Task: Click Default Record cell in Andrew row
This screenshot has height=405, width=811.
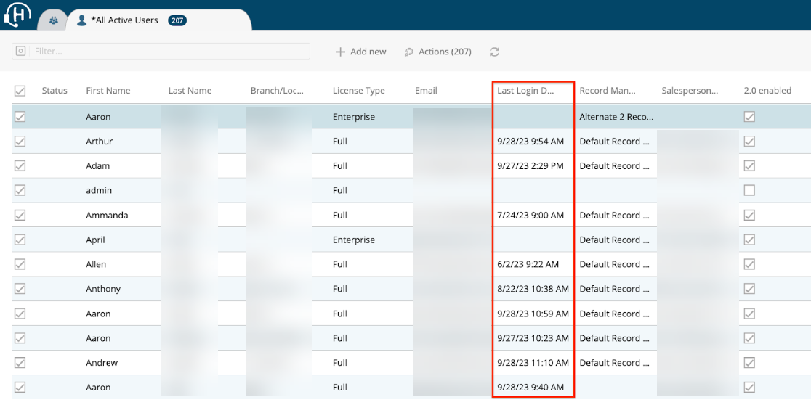Action: (613, 363)
